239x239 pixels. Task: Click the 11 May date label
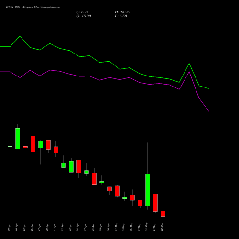pyautogui.click(x=154, y=227)
